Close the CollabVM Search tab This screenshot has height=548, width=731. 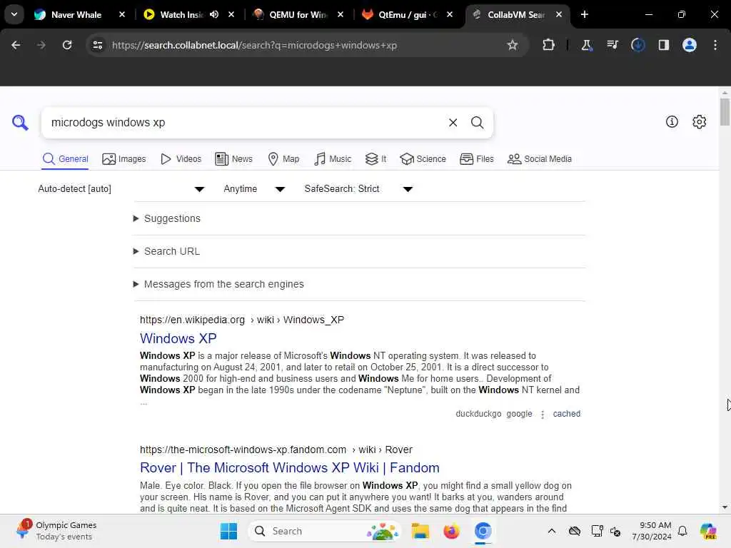(558, 14)
